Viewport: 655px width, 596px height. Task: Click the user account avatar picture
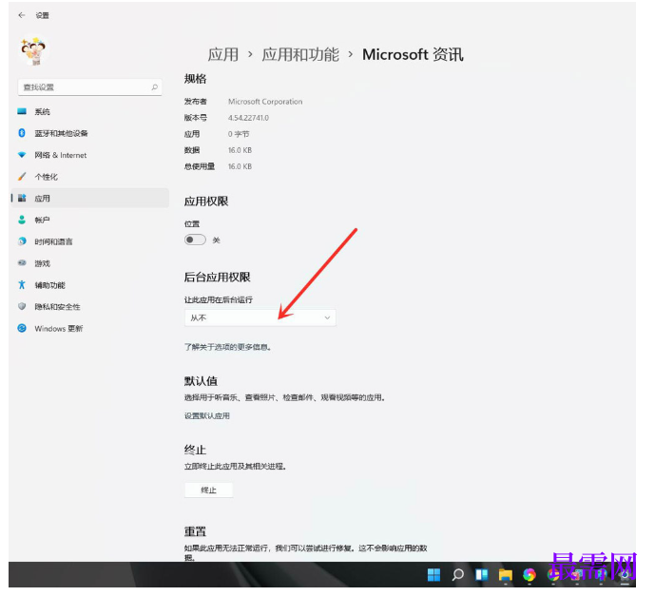[33, 51]
